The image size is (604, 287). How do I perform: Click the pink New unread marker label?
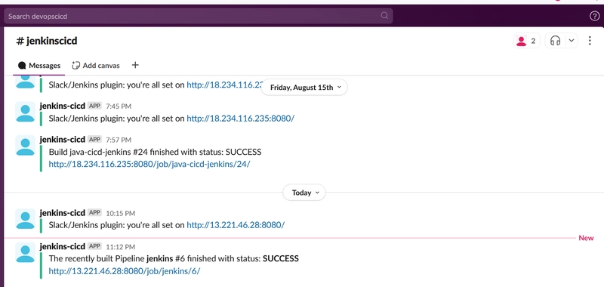(586, 238)
